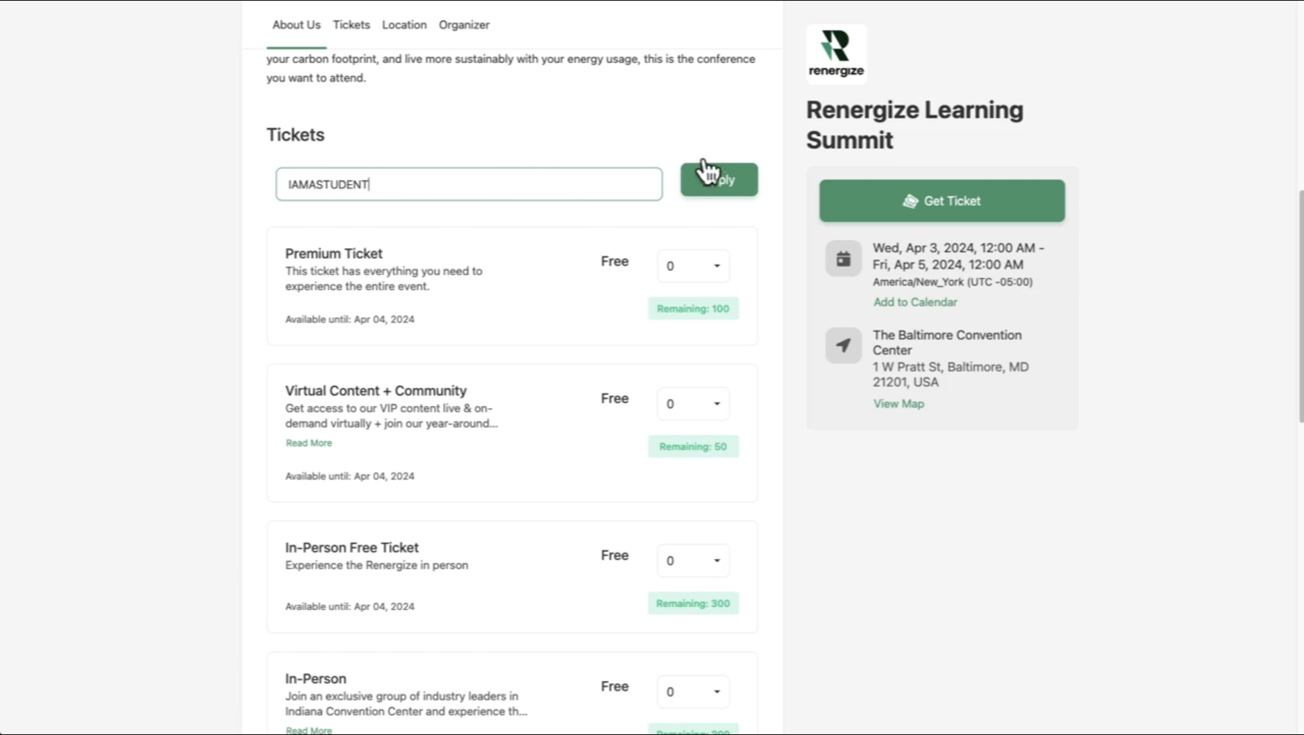Open Virtual Content + Community quantity dropdown

tap(693, 404)
